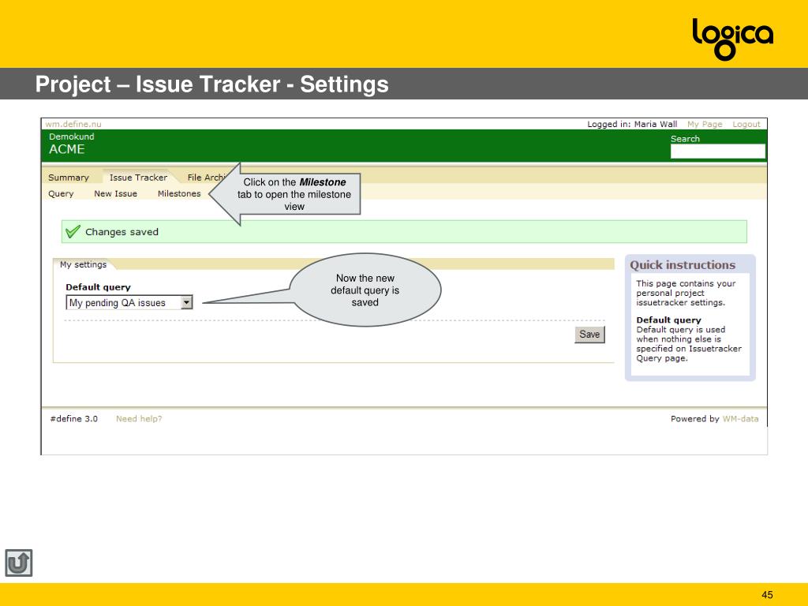Click the Logica logo
This screenshot has height=606, width=808.
732,38
